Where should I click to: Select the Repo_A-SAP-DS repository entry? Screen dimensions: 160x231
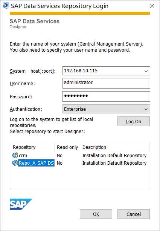point(36,163)
